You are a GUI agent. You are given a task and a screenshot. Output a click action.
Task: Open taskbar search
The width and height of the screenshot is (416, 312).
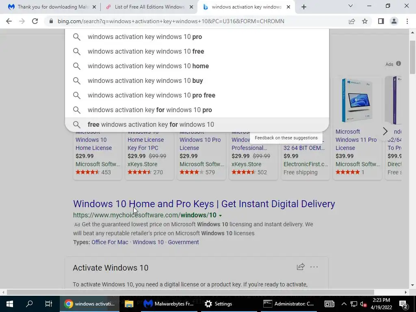click(29, 304)
